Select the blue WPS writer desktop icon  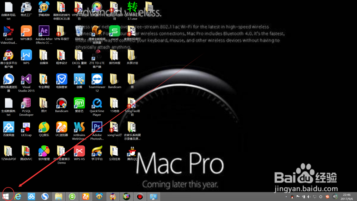(x=26, y=57)
